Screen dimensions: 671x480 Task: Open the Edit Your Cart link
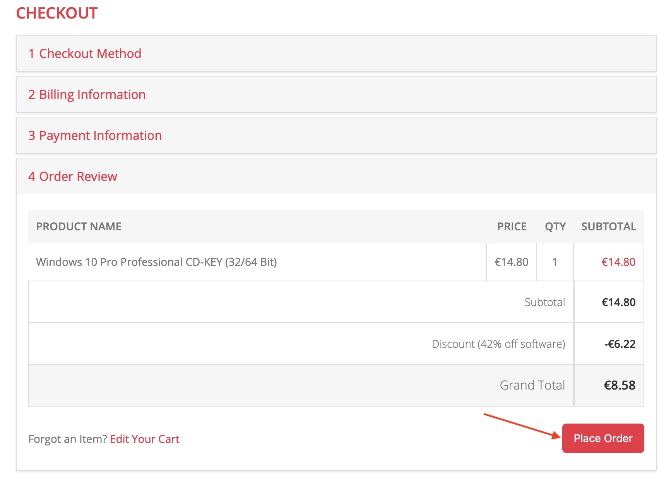144,439
